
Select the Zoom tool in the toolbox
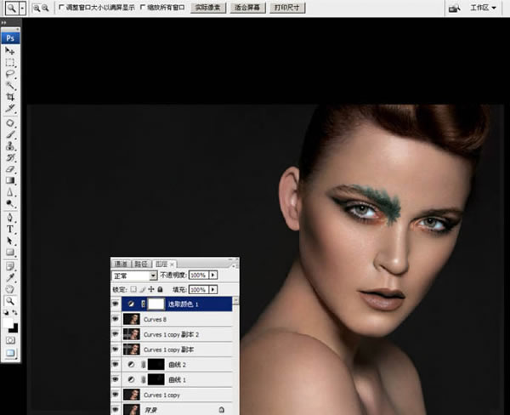pos(9,301)
